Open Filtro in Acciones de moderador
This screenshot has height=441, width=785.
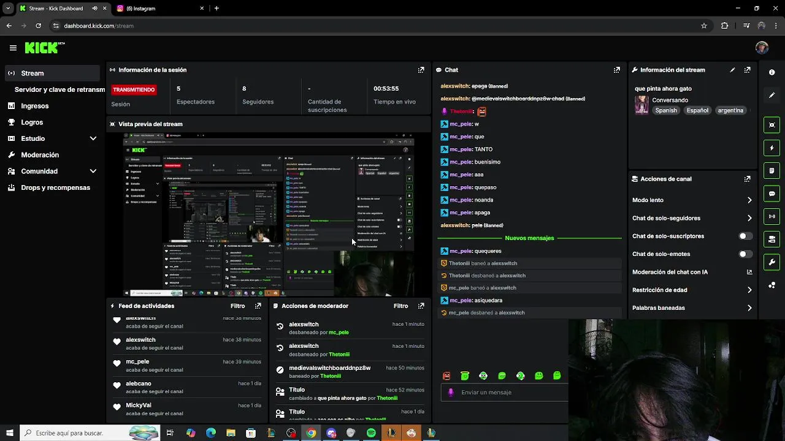pos(400,306)
